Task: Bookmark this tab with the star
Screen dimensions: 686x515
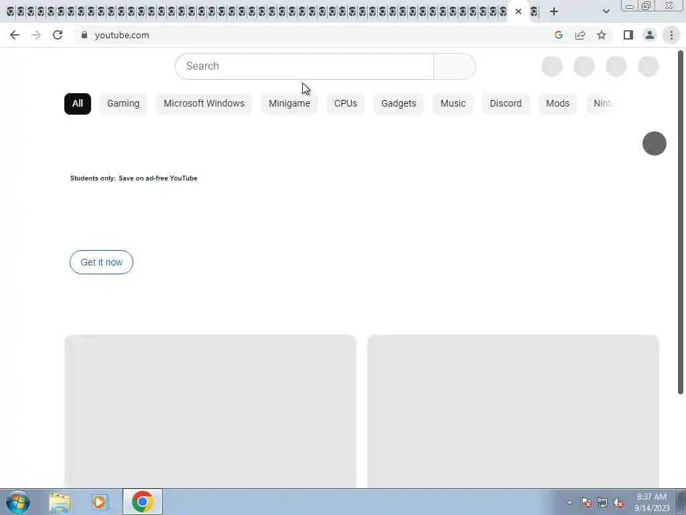Action: click(602, 35)
